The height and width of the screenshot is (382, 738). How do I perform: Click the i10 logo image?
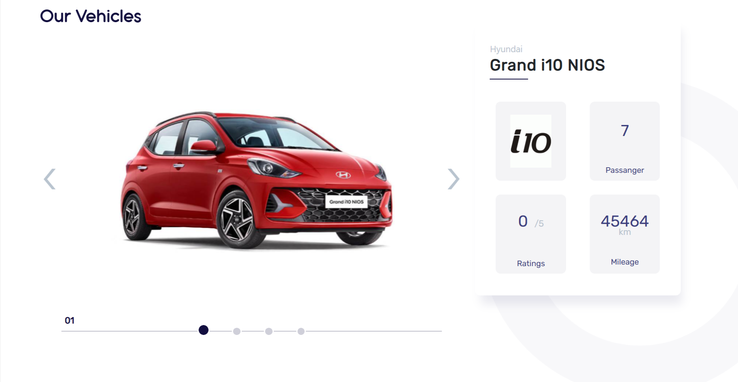point(530,141)
